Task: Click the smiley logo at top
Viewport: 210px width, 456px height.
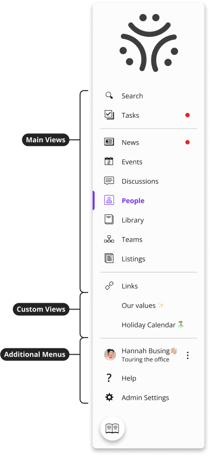Action: 149,43
